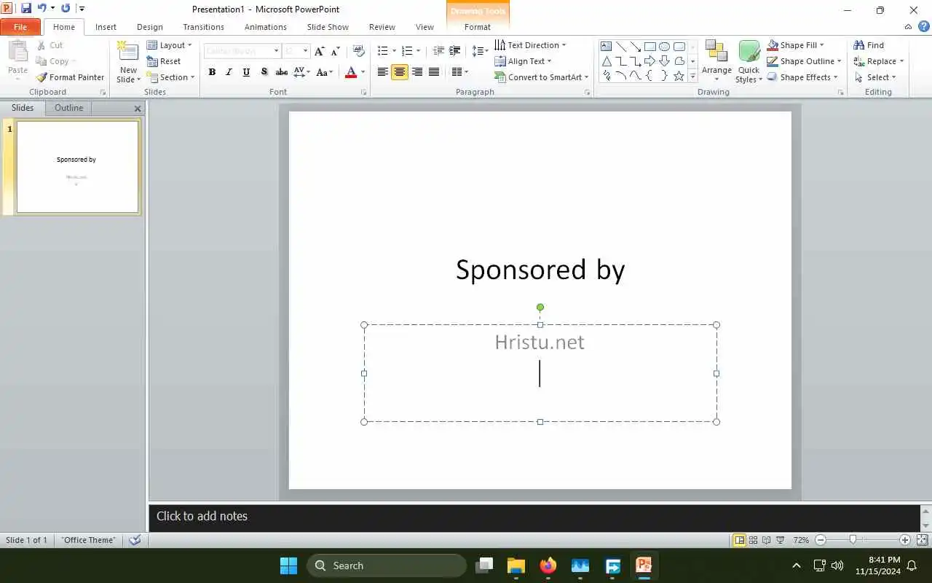The height and width of the screenshot is (583, 932).
Task: Click the Find binoculars button
Action: (x=869, y=45)
